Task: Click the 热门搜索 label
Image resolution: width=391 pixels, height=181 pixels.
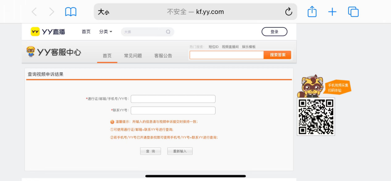Action: [197, 46]
